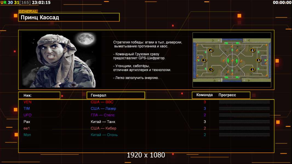Click the green "UR" indicator
The width and height of the screenshot is (292, 164).
[x=4, y=2]
